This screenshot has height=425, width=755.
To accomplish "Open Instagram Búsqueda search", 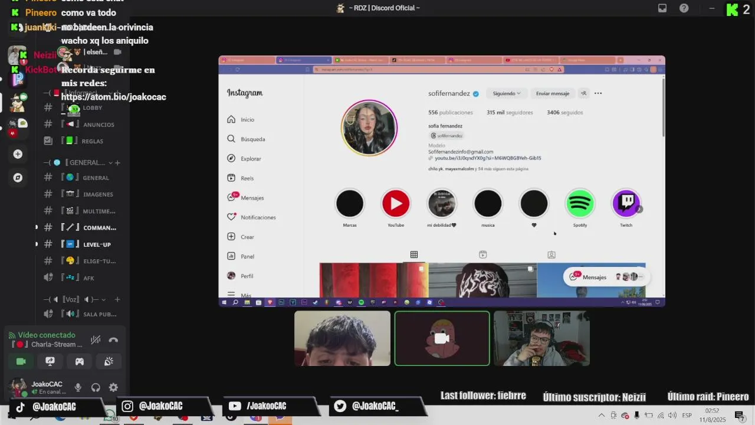I will tap(246, 139).
